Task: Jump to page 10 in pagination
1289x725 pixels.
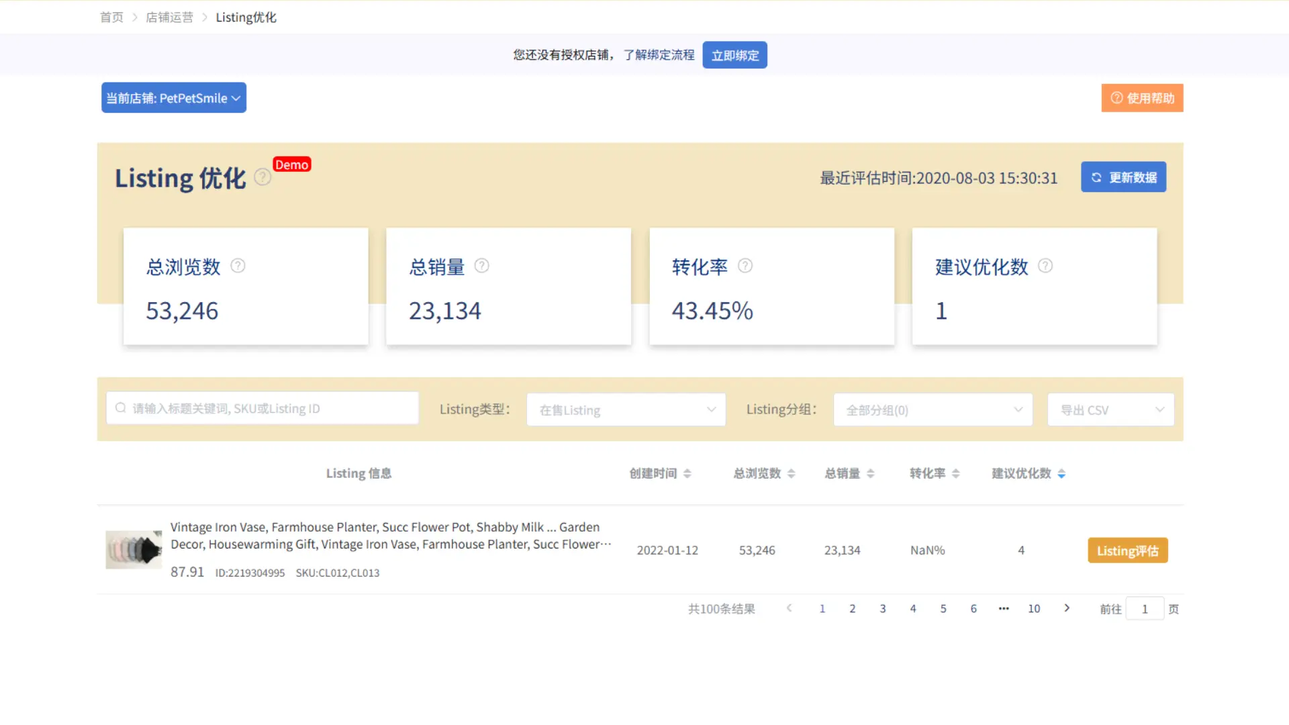Action: pyautogui.click(x=1034, y=608)
